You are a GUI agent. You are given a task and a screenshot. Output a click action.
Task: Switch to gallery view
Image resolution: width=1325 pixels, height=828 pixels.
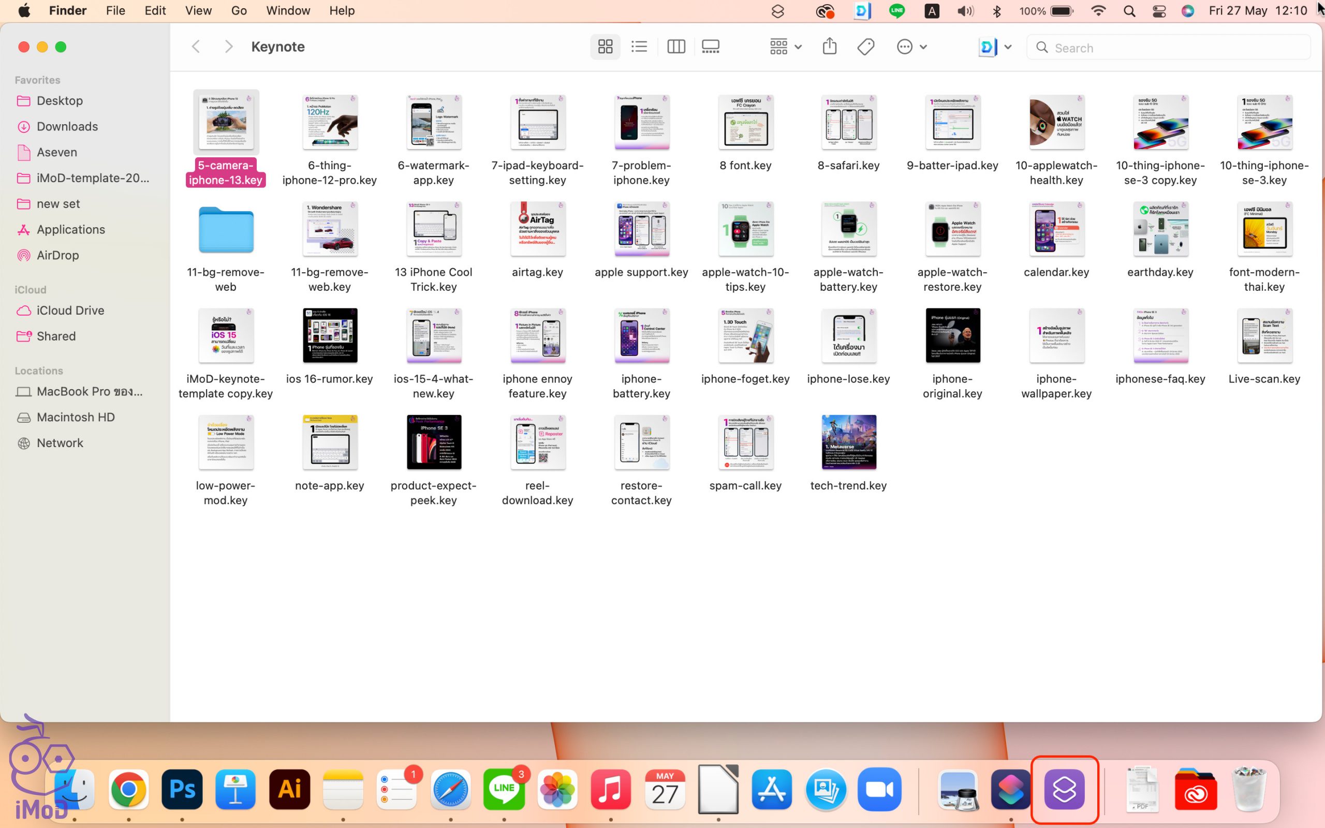[711, 47]
